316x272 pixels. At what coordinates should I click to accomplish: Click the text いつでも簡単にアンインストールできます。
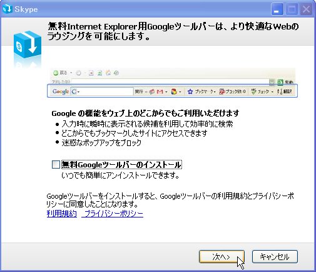click(x=120, y=175)
